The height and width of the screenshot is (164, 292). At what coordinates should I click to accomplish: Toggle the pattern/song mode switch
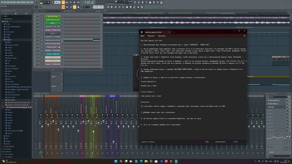[41, 3]
